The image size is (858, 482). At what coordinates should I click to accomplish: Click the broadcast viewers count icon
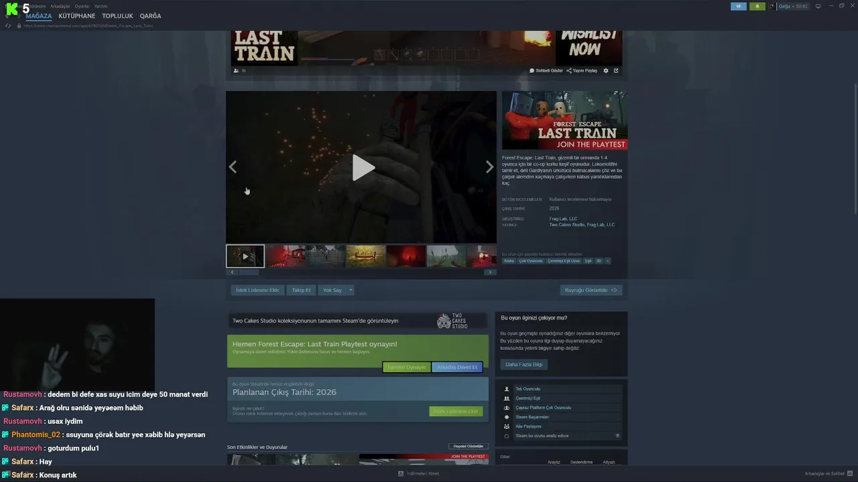click(236, 70)
